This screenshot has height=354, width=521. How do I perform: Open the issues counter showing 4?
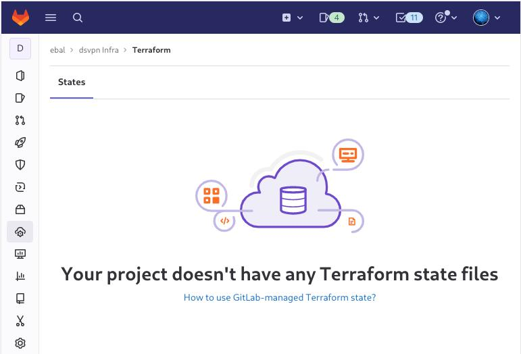[x=332, y=18]
